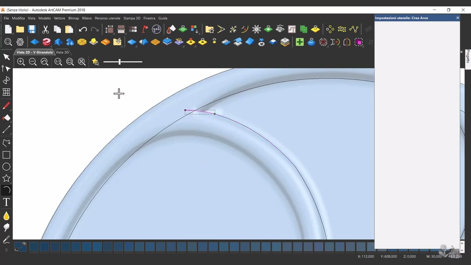The width and height of the screenshot is (471, 265).
Task: Click the white eight-petal flower icon
Action: pos(256,29)
